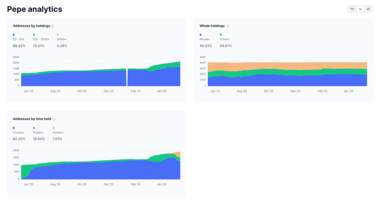Switch to the all time range
The image size is (382, 201).
[x=368, y=9]
